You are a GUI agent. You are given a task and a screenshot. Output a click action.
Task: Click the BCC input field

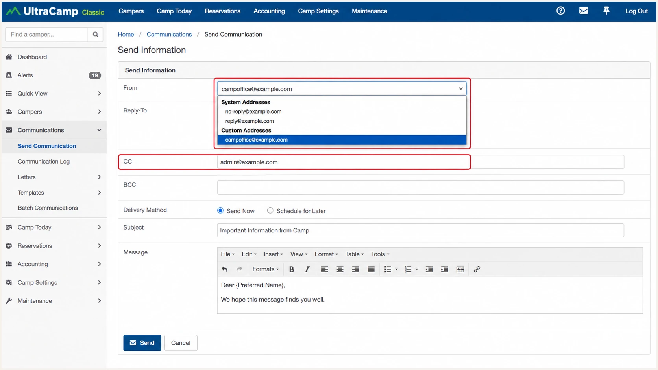pos(420,188)
